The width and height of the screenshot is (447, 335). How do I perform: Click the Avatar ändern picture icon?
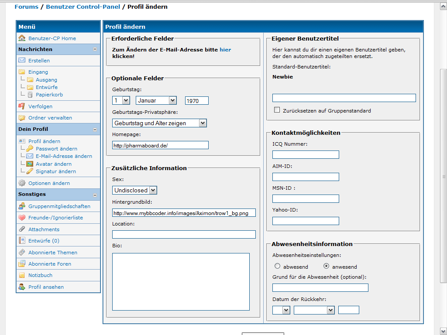[x=30, y=164]
